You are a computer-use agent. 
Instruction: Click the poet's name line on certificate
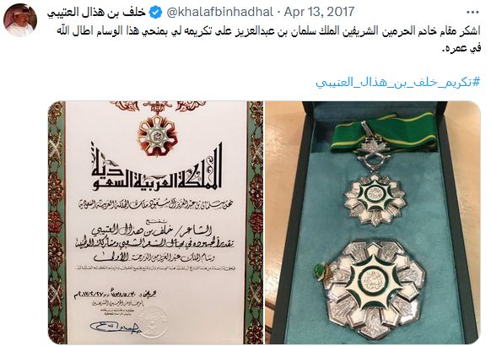(x=151, y=231)
